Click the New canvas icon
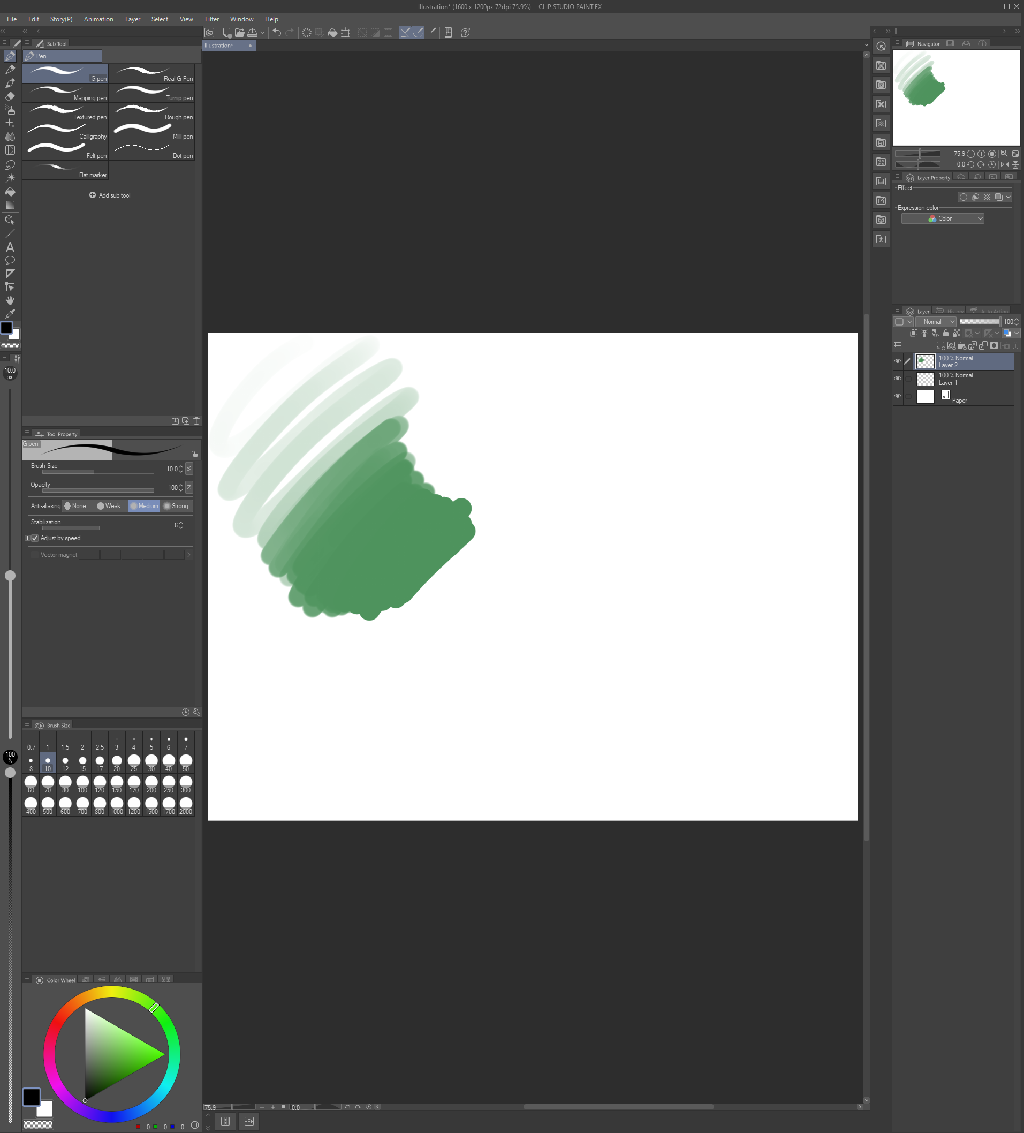The height and width of the screenshot is (1133, 1024). 227,33
